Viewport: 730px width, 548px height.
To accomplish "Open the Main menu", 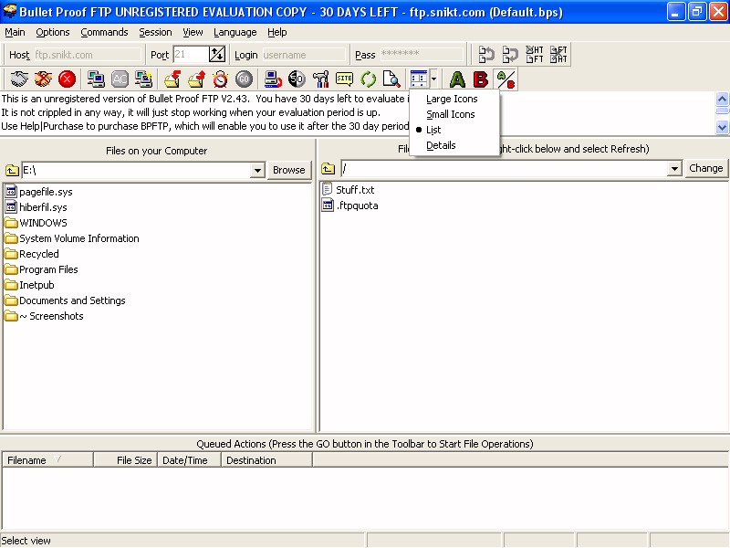I will pyautogui.click(x=15, y=32).
